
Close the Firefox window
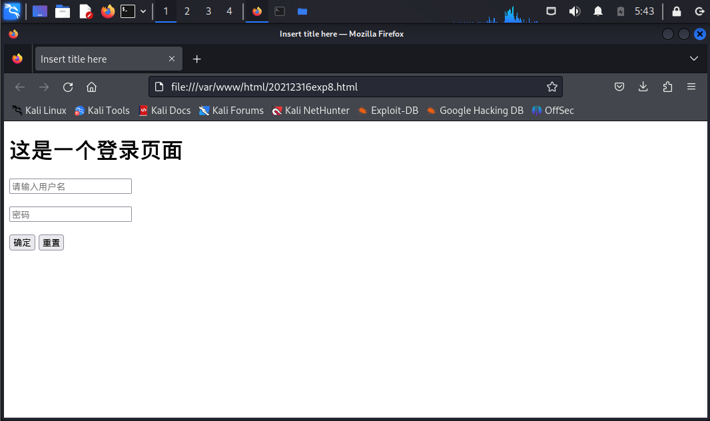[x=699, y=34]
